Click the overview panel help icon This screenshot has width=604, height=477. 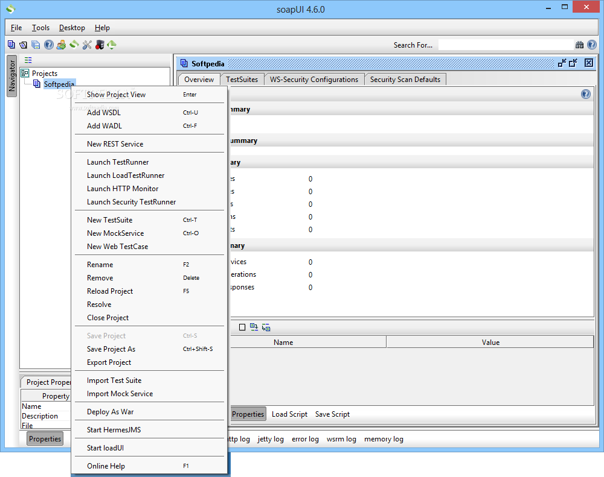pos(585,94)
